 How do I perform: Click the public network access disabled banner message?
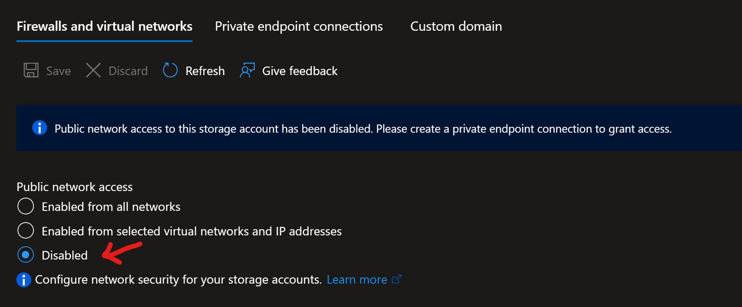363,129
